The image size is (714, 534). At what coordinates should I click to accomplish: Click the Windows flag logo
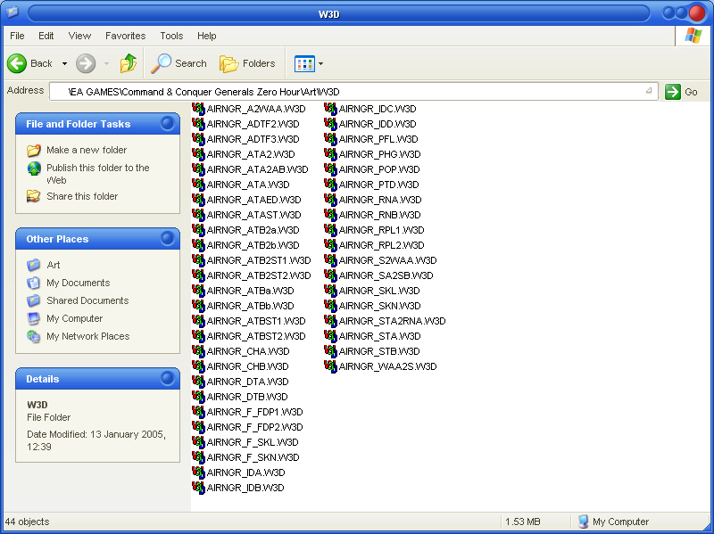693,36
